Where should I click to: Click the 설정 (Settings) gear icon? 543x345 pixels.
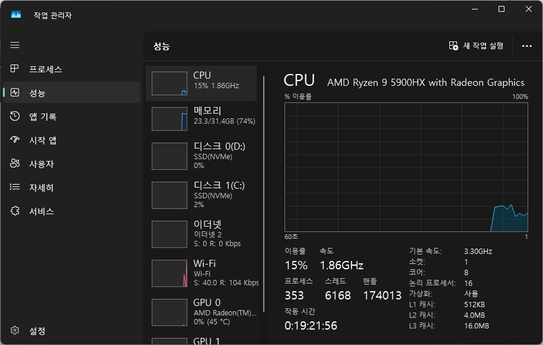[15, 331]
